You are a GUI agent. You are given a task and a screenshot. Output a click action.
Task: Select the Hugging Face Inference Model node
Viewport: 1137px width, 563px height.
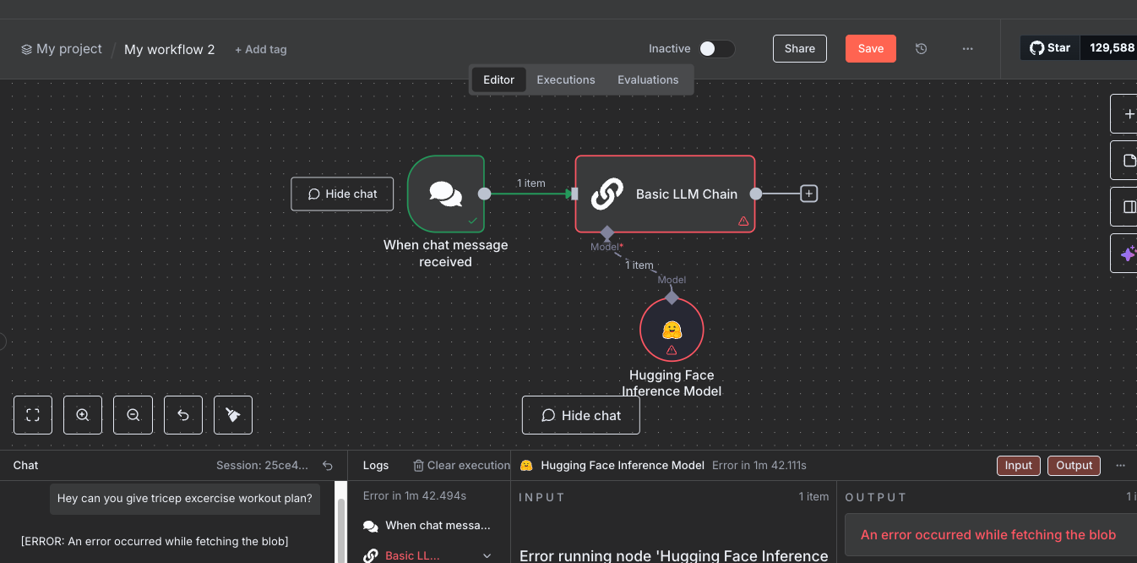(x=672, y=330)
